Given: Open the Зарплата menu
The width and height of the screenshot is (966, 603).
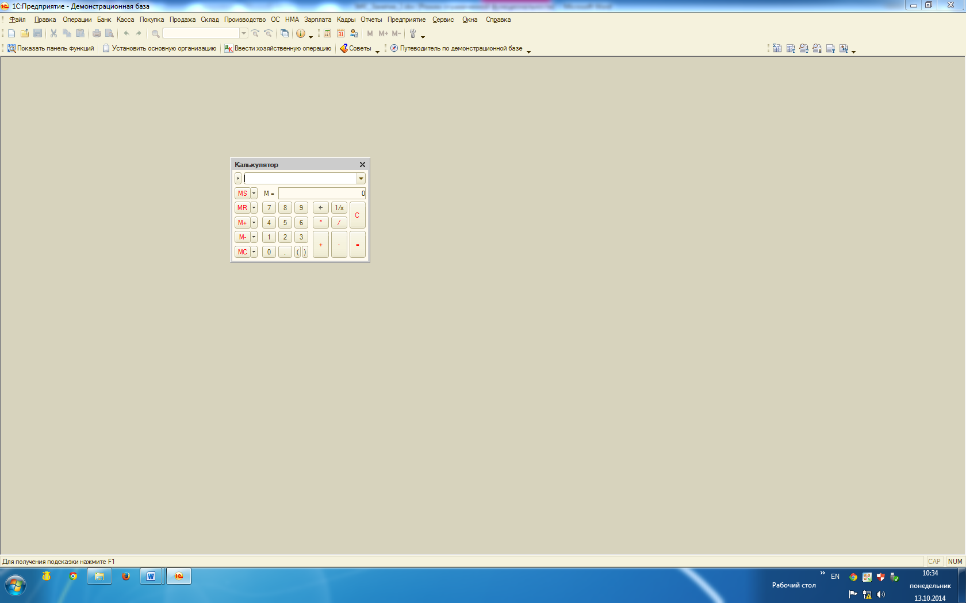Looking at the screenshot, I should coord(317,20).
